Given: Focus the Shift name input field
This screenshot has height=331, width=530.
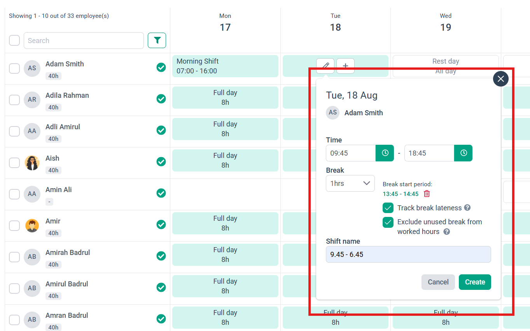Looking at the screenshot, I should point(408,255).
